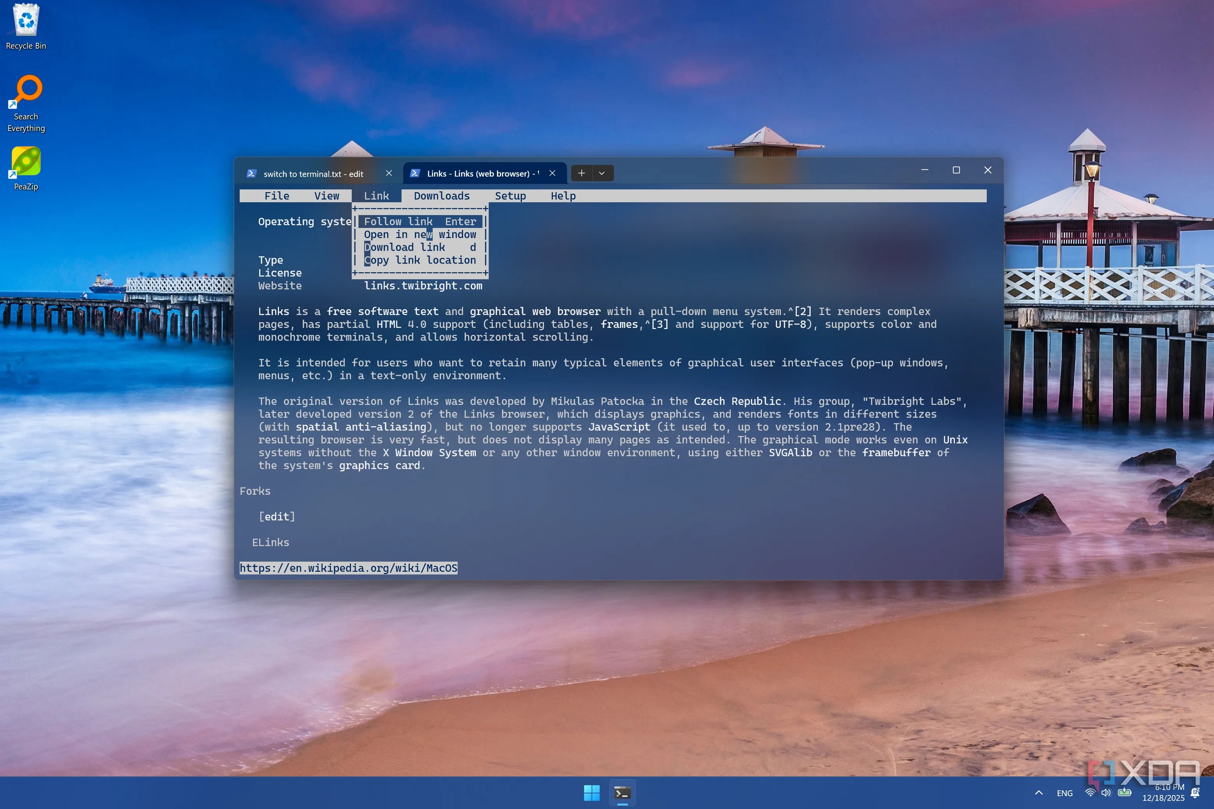
Task: Click the 'Type' infobox row label
Action: click(x=270, y=261)
